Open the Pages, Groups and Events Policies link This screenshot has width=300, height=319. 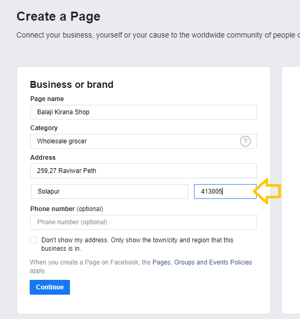pos(202,262)
